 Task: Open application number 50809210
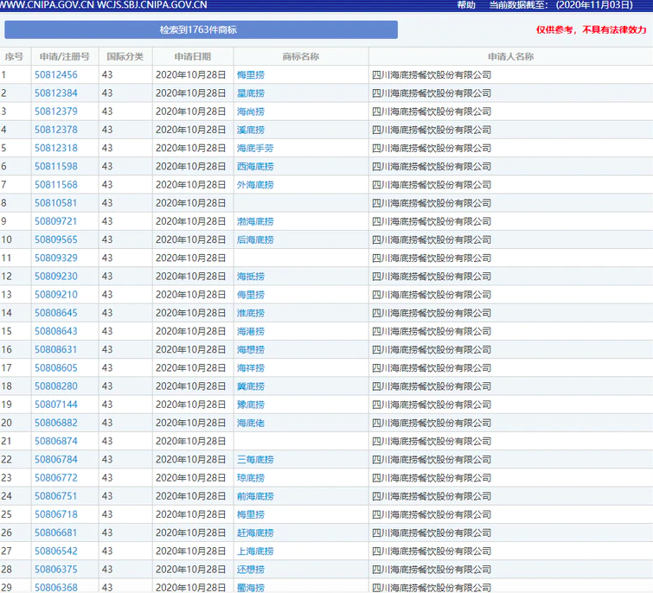point(56,295)
